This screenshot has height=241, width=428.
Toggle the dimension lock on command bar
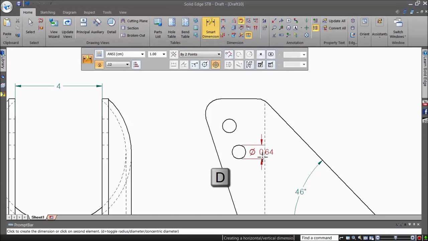(x=99, y=65)
